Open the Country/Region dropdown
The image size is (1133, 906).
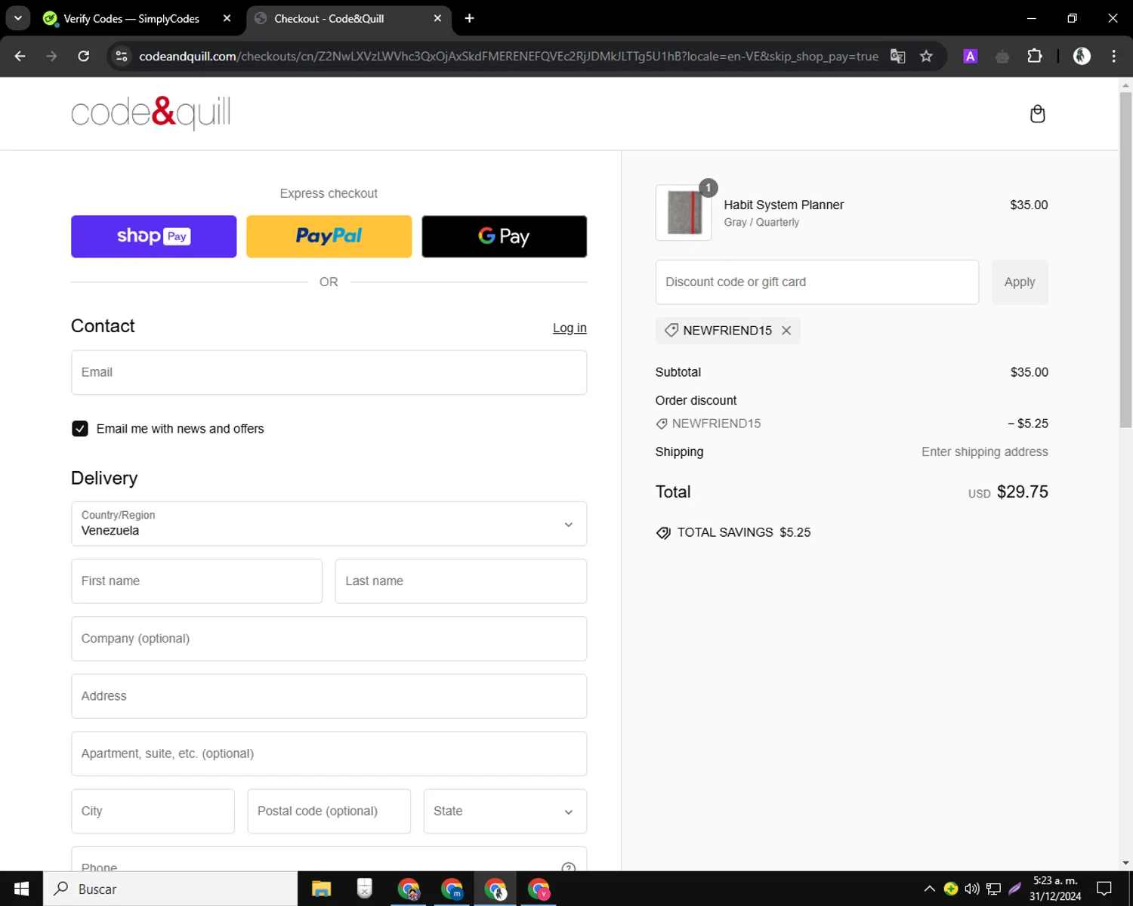[329, 524]
